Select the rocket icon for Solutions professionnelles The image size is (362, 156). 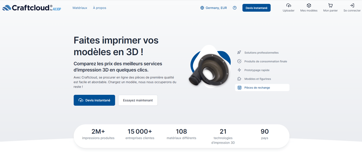(239, 53)
